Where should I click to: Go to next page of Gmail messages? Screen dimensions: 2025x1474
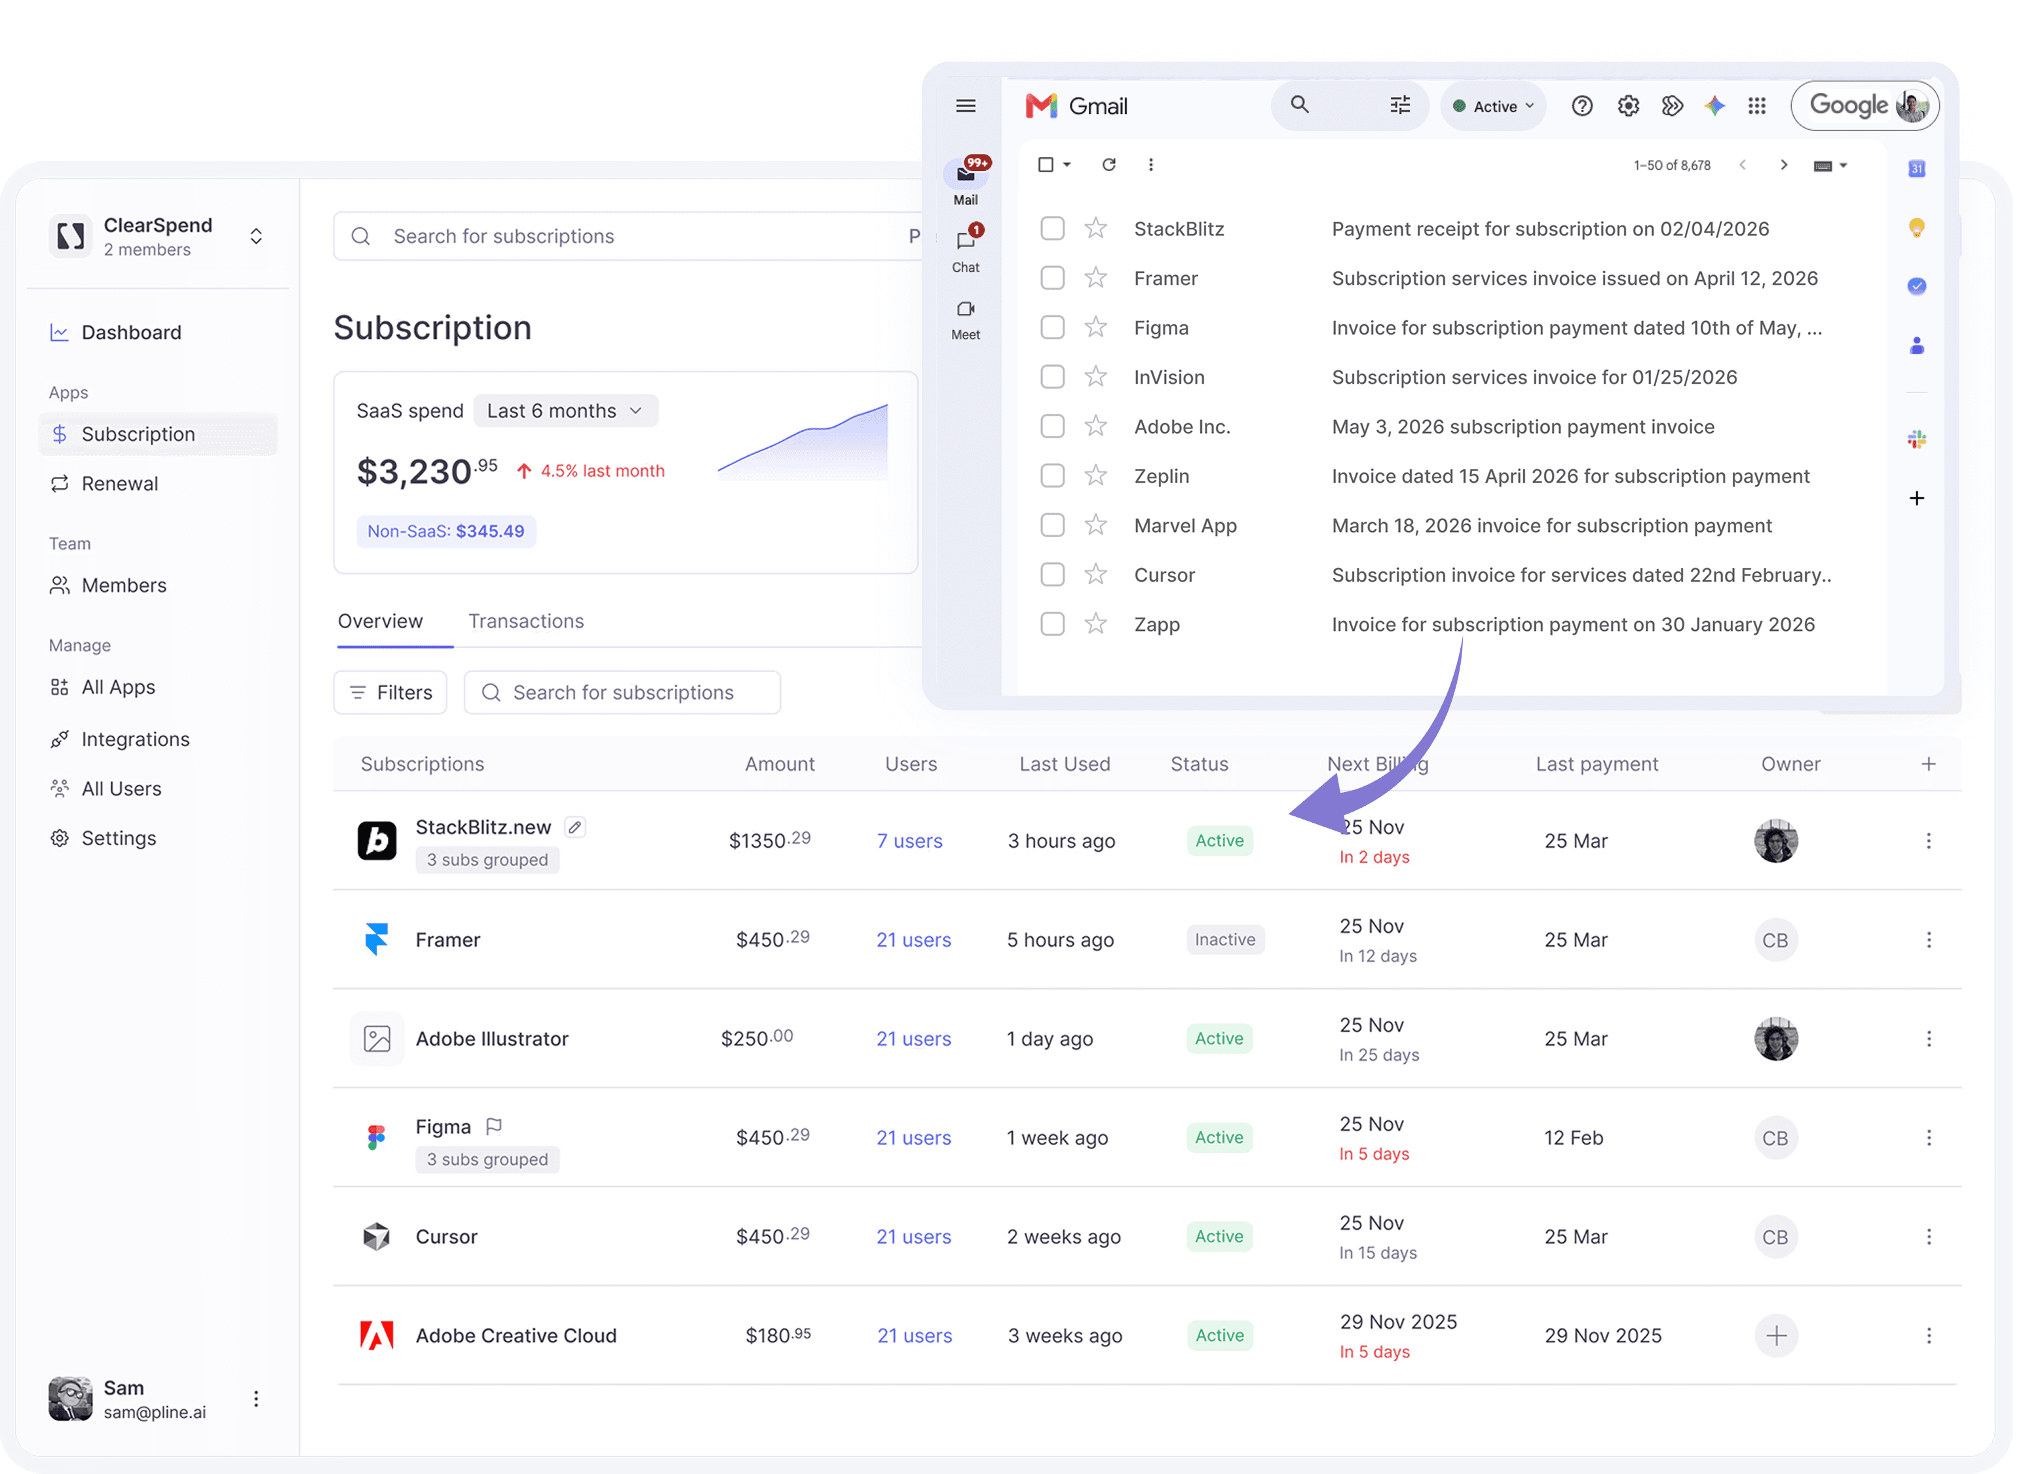pyautogui.click(x=1783, y=164)
